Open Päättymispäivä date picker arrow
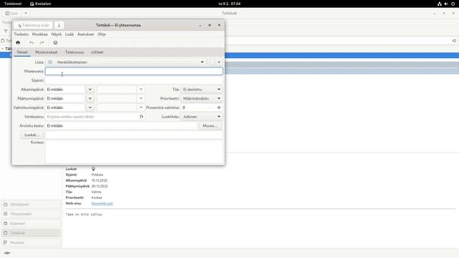459x258 pixels. coord(90,98)
